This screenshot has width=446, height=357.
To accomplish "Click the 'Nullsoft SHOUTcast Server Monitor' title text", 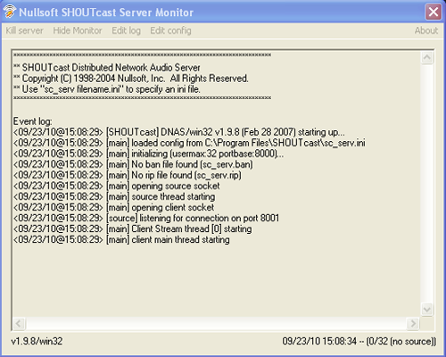I will click(106, 12).
